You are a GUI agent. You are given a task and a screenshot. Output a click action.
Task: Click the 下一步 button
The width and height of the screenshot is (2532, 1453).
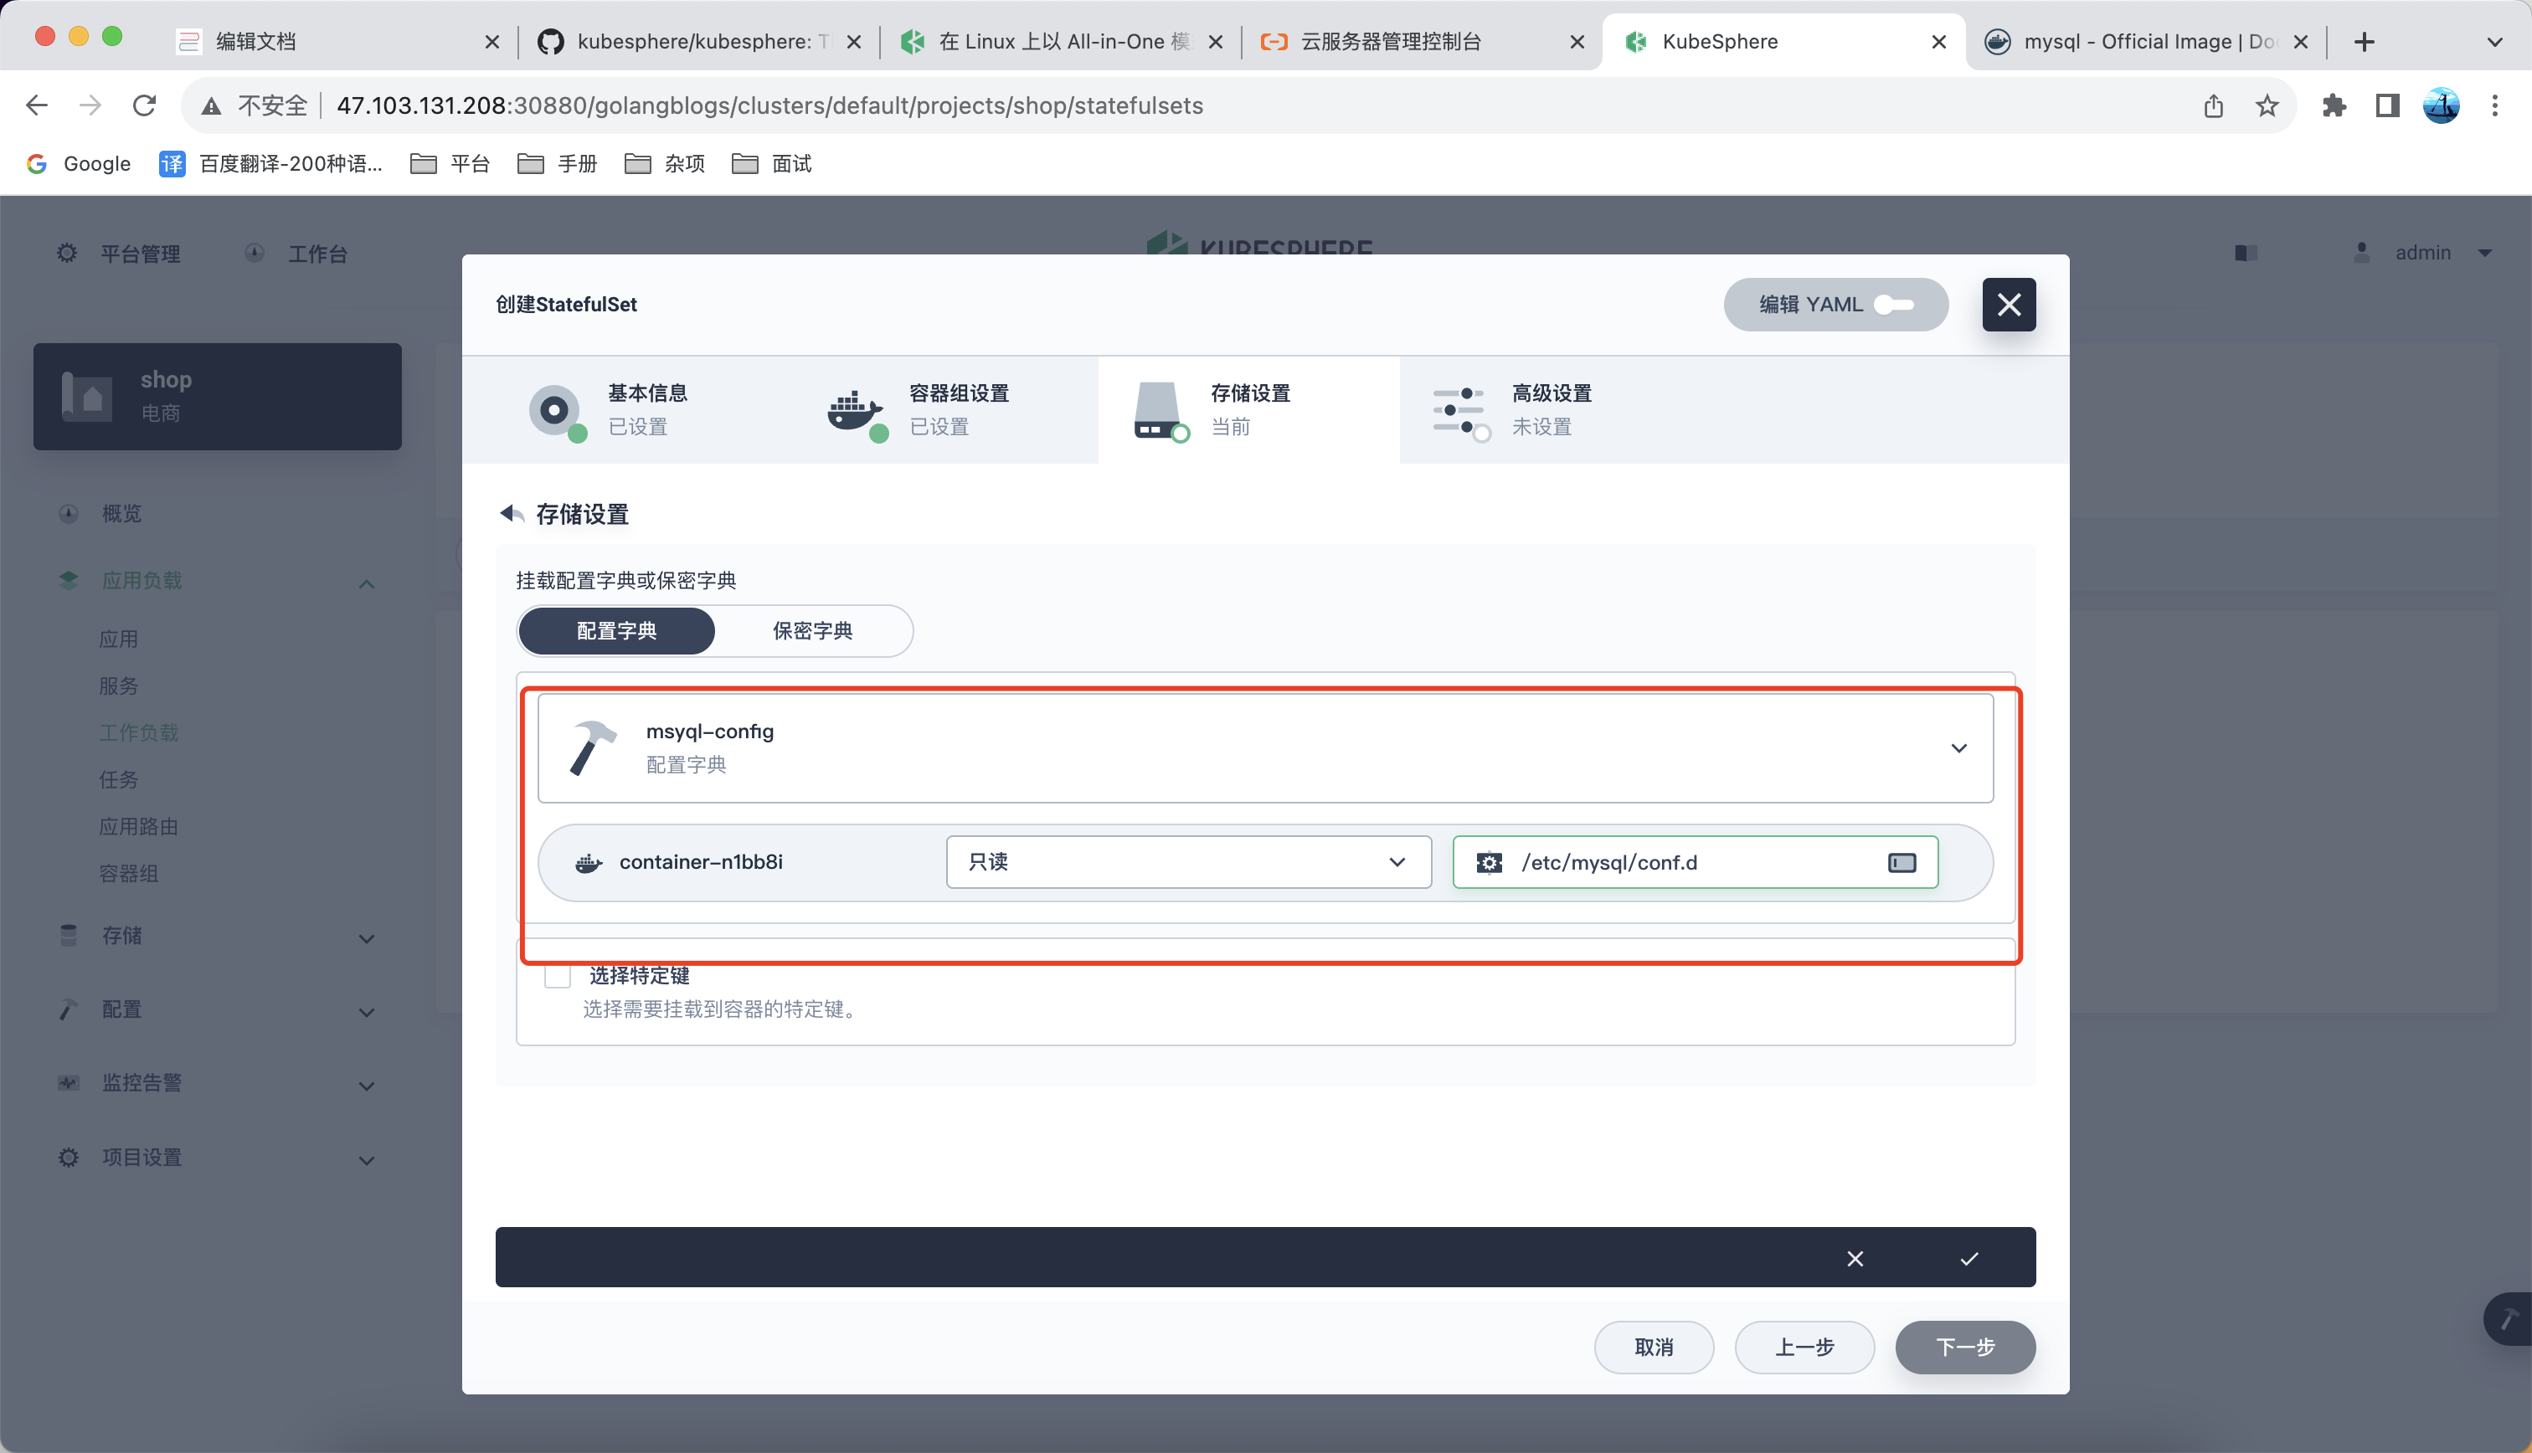[x=1965, y=1348]
